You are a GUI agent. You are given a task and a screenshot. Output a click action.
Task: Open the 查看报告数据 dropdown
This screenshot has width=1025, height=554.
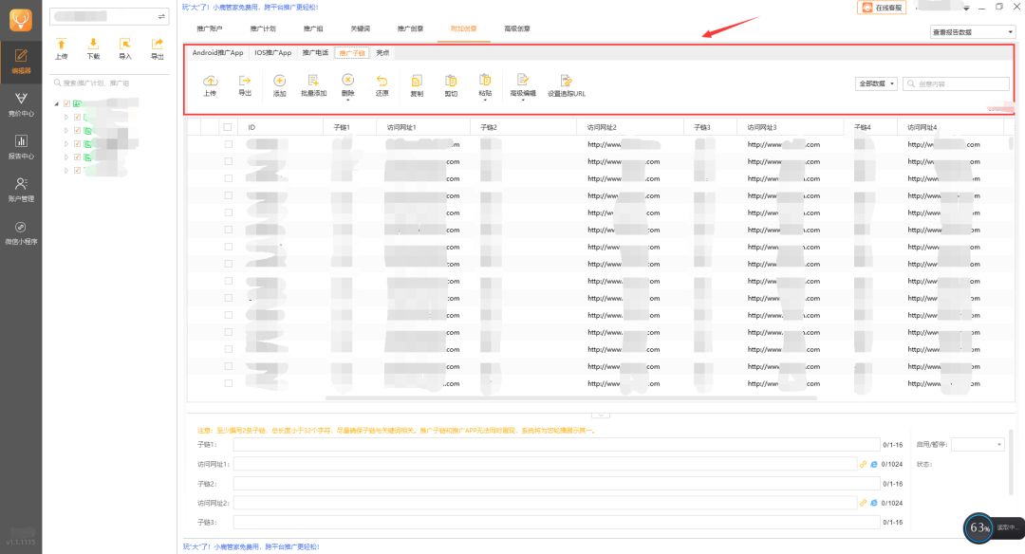pos(973,32)
